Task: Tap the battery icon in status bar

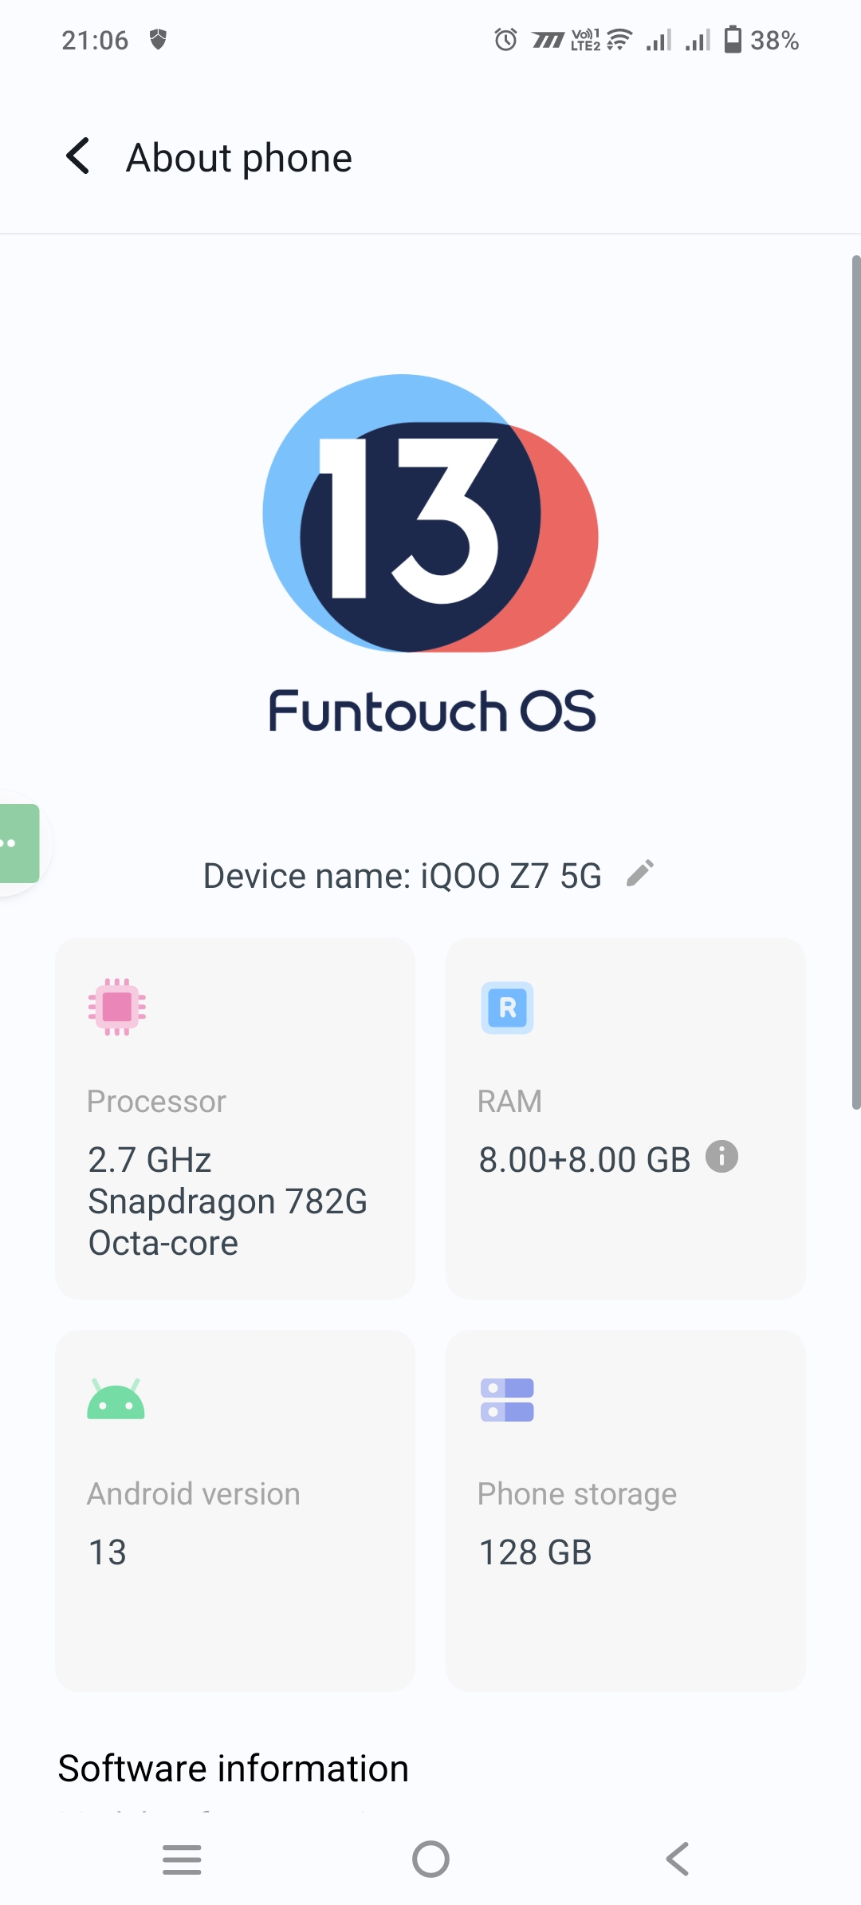Action: (732, 39)
